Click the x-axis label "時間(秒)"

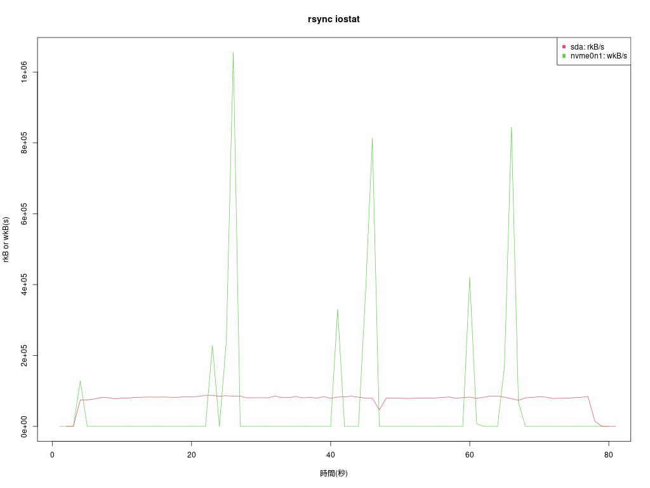334,473
